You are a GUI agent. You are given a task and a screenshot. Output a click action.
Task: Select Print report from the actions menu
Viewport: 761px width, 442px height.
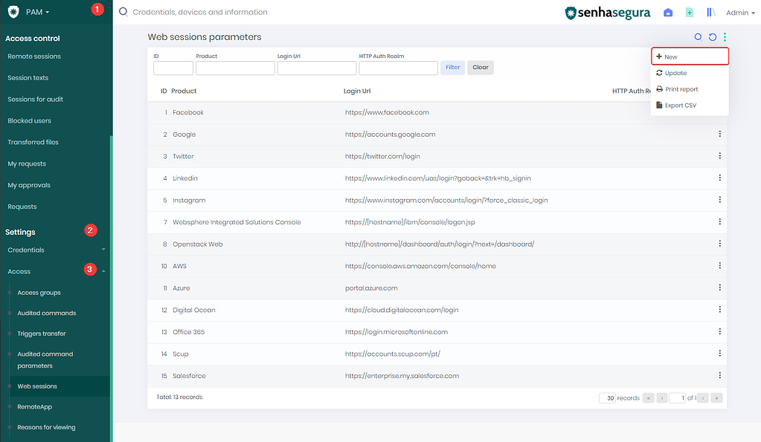pos(681,88)
